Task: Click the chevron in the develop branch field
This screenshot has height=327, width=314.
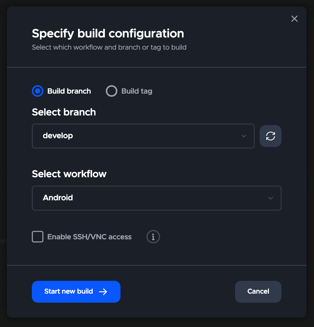Action: [244, 136]
